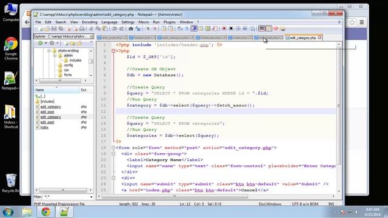Close the Explorer panel

[92, 36]
